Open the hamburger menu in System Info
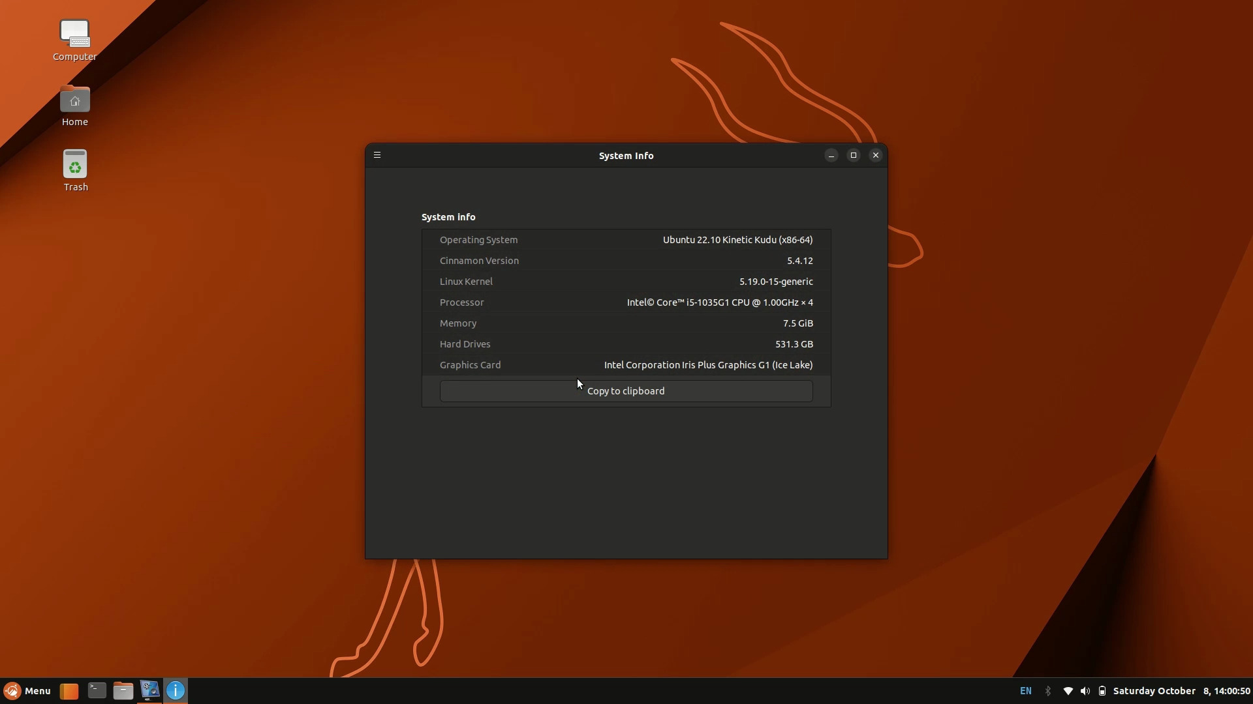Image resolution: width=1253 pixels, height=704 pixels. coord(377,155)
